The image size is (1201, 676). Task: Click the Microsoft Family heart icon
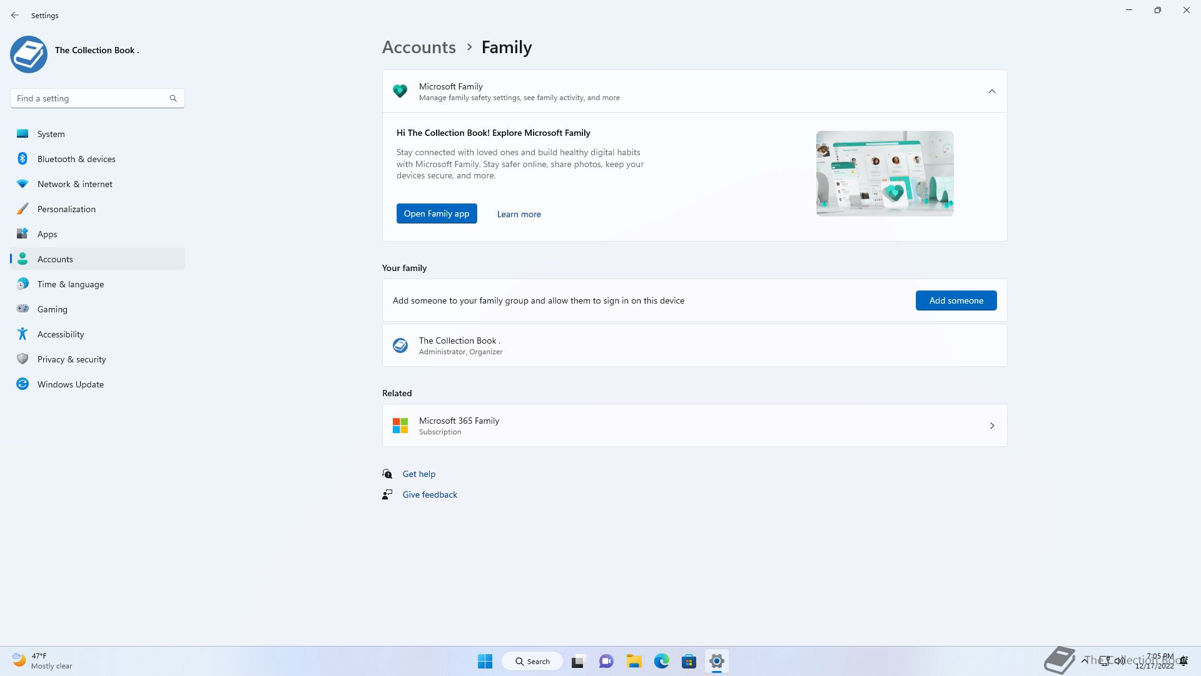(x=400, y=91)
